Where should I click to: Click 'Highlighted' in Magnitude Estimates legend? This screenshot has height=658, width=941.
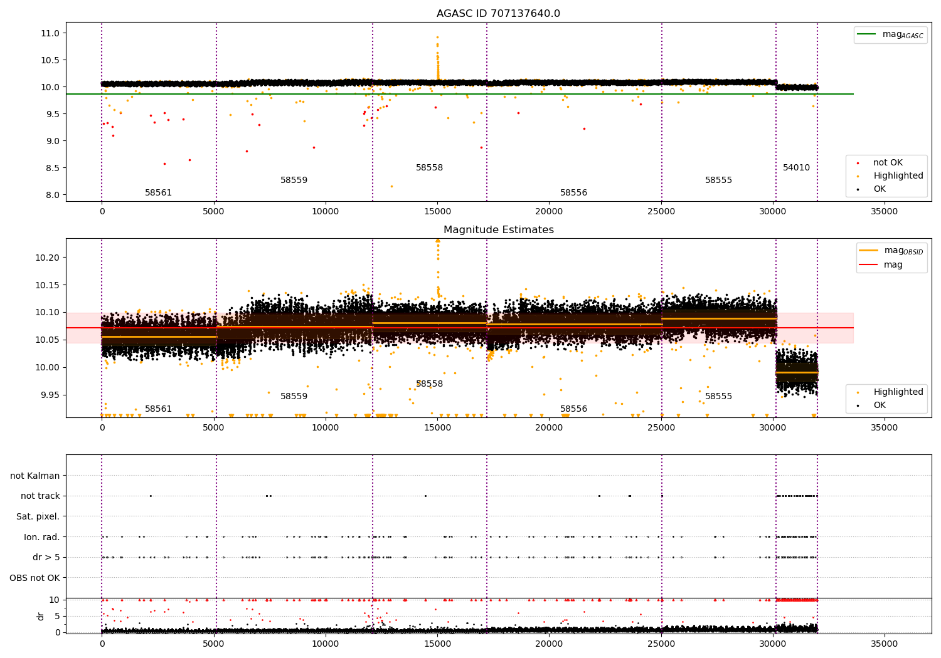point(898,392)
